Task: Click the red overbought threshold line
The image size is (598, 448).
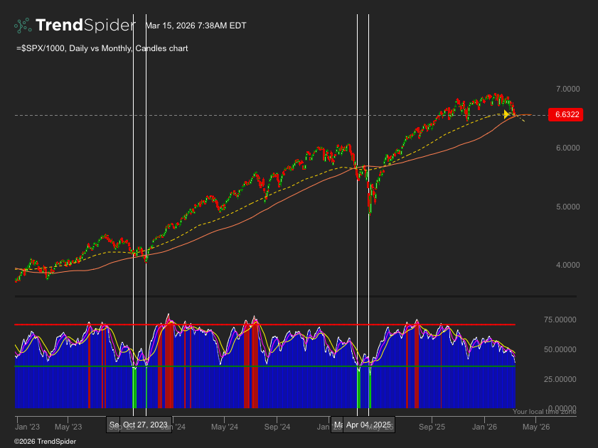Action: (284, 324)
